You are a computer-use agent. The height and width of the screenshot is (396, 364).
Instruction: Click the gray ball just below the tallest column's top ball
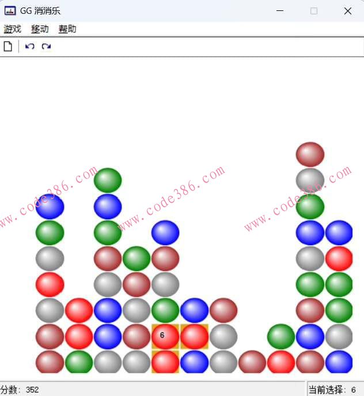pyautogui.click(x=310, y=180)
